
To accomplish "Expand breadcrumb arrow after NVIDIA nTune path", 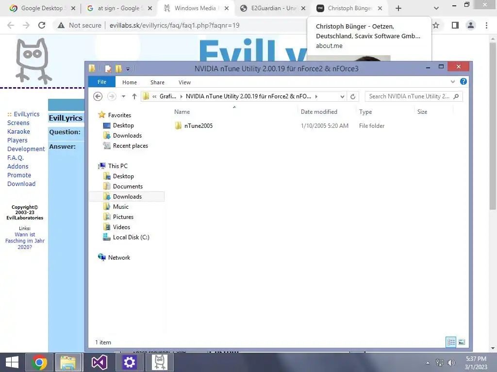I will click(x=316, y=96).
